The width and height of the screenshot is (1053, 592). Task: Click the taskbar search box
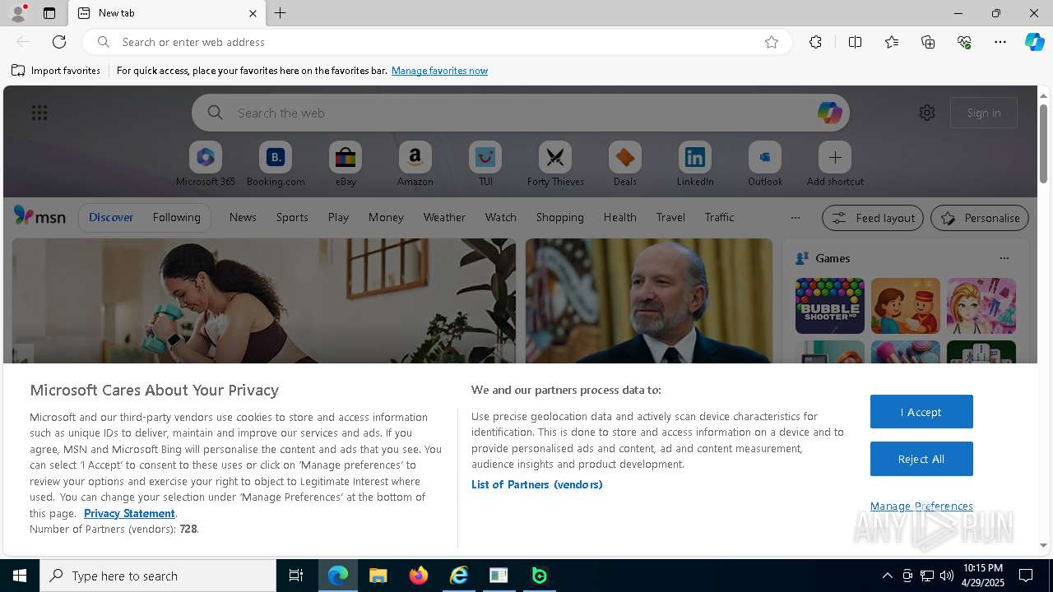coord(158,576)
